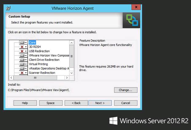Close the VMware Horizon Agent window

pyautogui.click(x=136, y=7)
